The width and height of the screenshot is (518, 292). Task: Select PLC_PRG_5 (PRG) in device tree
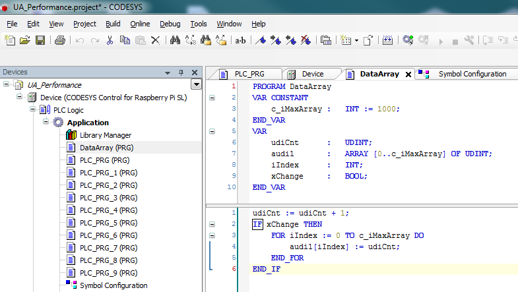point(108,223)
